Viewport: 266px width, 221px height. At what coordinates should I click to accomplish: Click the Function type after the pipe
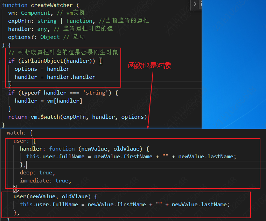pyautogui.click(x=79, y=21)
